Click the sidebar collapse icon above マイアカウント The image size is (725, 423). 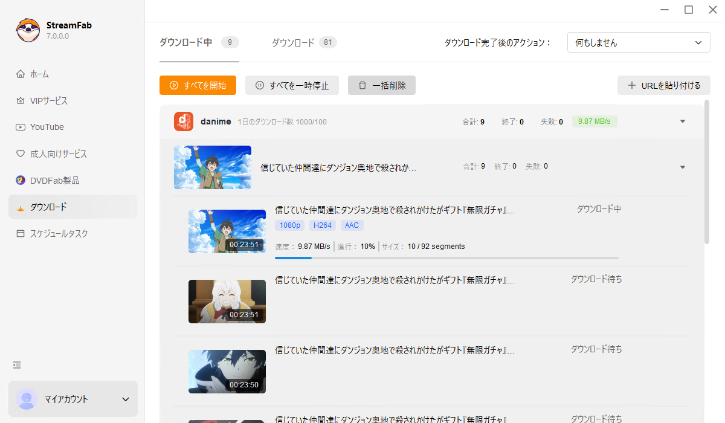tap(16, 364)
